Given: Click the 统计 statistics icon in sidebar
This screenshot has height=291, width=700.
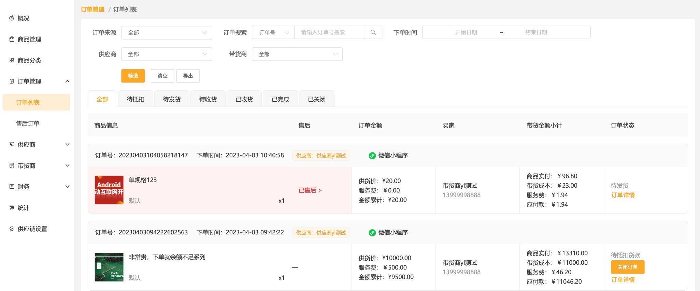Looking at the screenshot, I should pyautogui.click(x=12, y=208).
